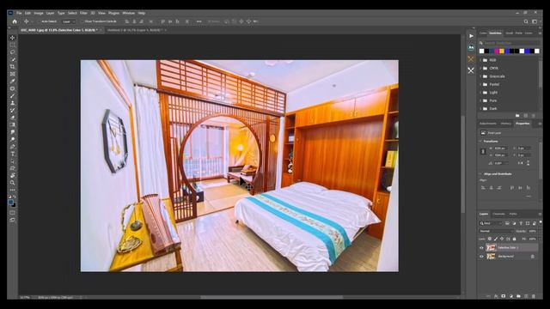550x309 pixels.
Task: Click the create new group folder icon in Layers
Action: 518,296
